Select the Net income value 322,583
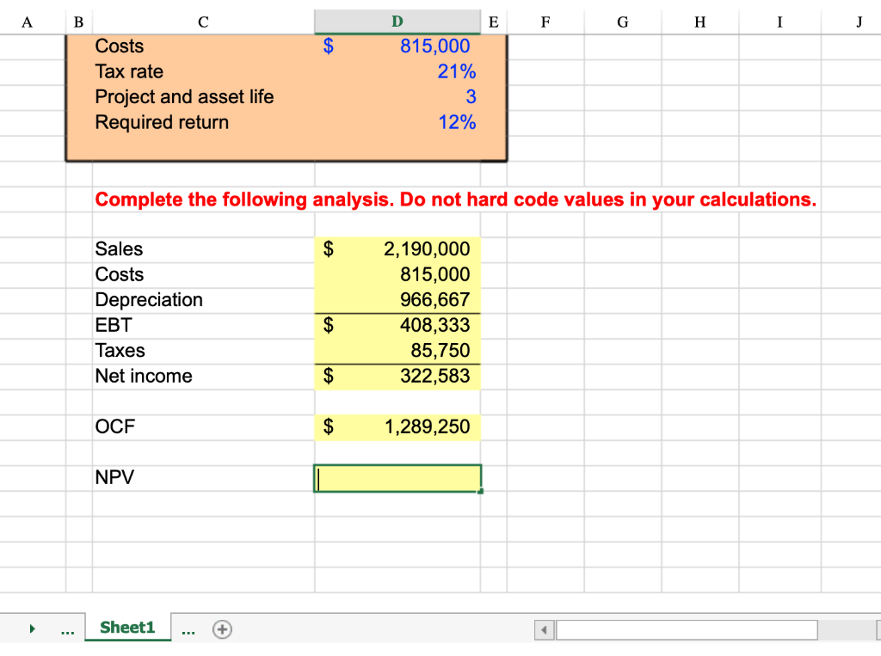This screenshot has height=656, width=881. [x=397, y=377]
